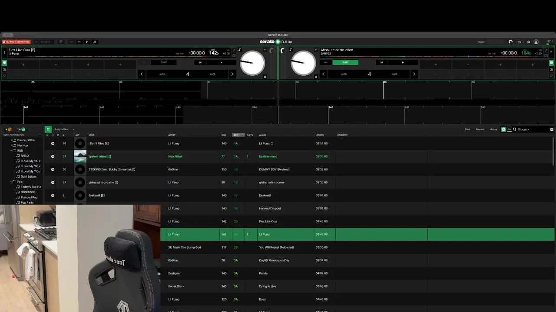Increase loop size on deck 1

(x=232, y=74)
